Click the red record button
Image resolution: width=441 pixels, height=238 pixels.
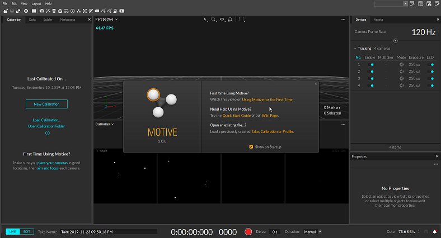tap(248, 231)
